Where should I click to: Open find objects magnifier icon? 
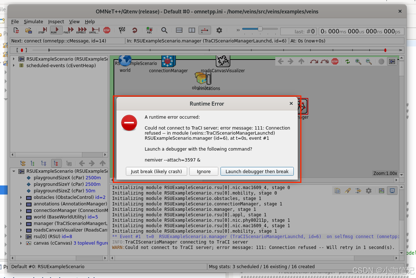click(164, 30)
